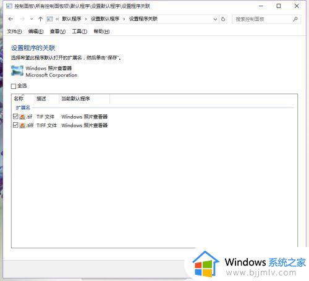Maximize the window
The height and width of the screenshot is (281, 309).
coord(279,6)
